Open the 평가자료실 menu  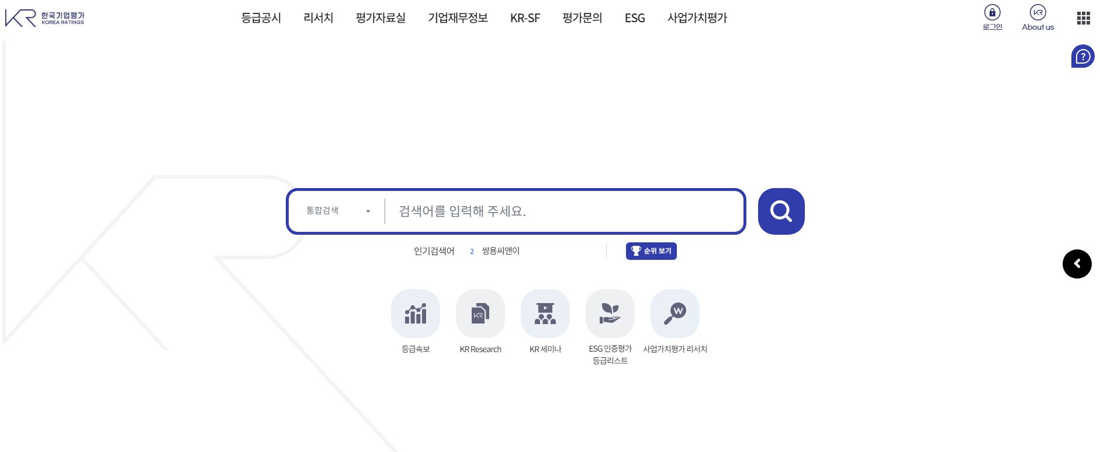pyautogui.click(x=380, y=18)
